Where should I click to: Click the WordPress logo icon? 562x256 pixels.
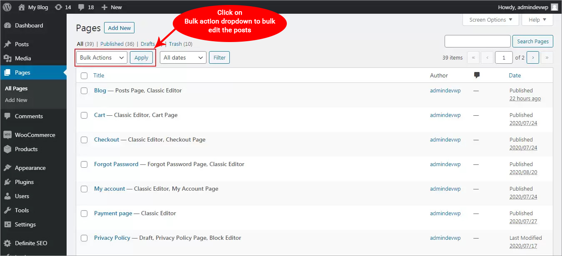pos(7,7)
